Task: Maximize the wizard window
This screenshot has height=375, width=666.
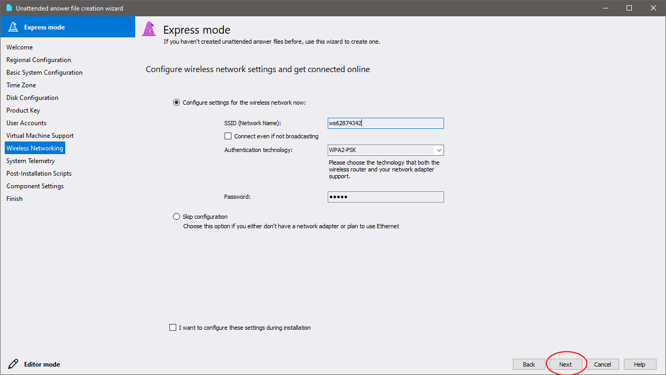Action: [629, 8]
